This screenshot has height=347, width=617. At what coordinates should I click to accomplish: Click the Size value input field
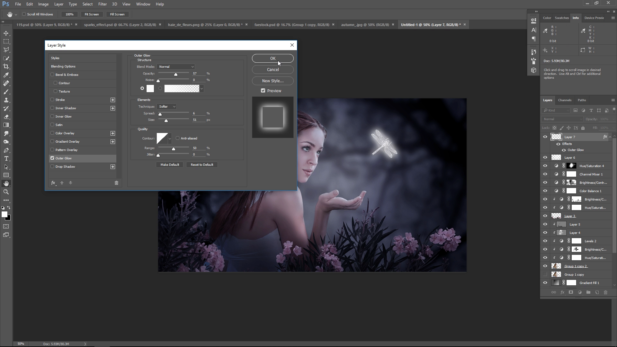(198, 120)
